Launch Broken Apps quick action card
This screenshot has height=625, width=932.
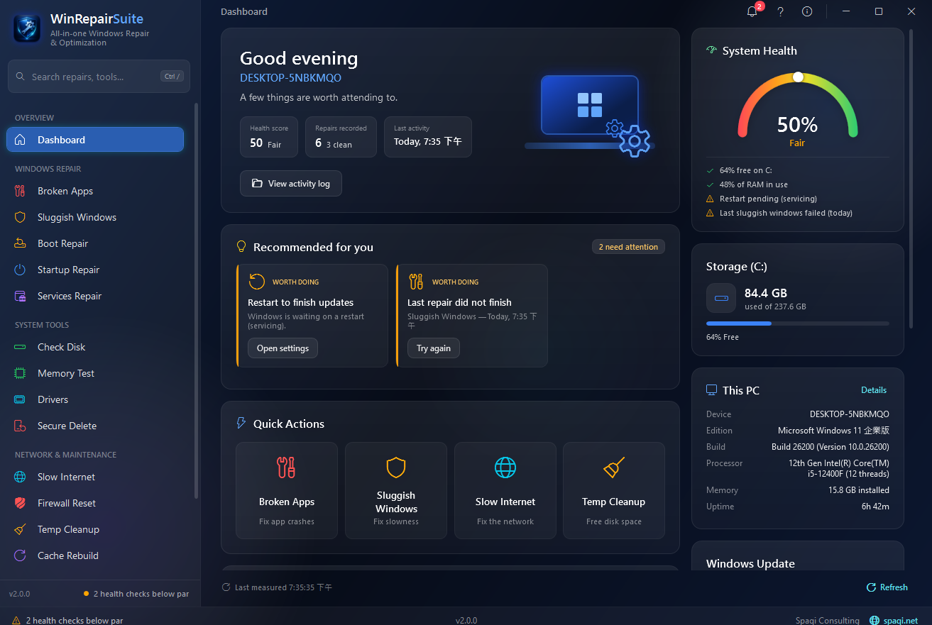pyautogui.click(x=287, y=490)
